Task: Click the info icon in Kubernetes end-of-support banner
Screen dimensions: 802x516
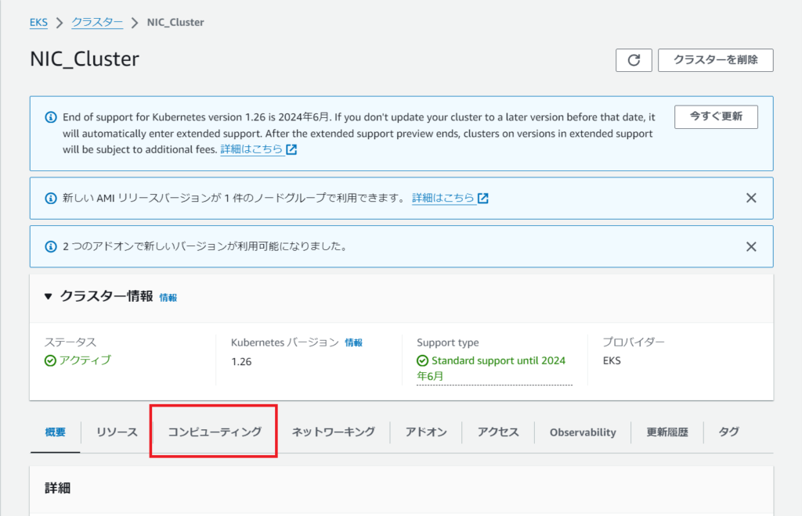Action: [51, 117]
